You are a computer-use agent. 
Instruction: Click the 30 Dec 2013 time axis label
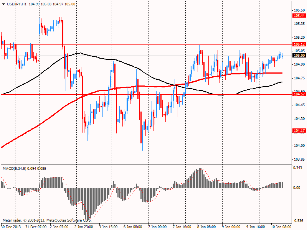[x=11, y=227]
